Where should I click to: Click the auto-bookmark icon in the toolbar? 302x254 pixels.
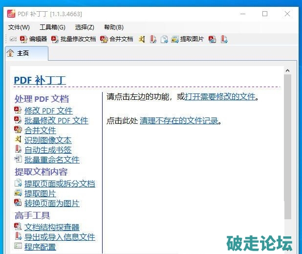[153, 39]
